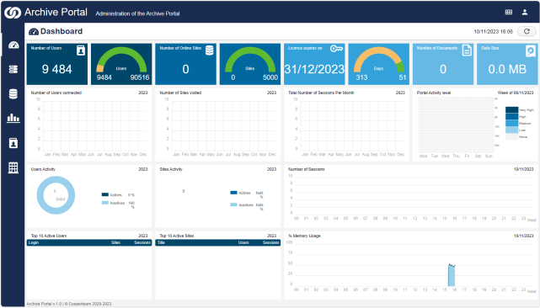Click the Administration of the Archive Portal subtitle
This screenshot has width=540, height=308.
pyautogui.click(x=137, y=13)
